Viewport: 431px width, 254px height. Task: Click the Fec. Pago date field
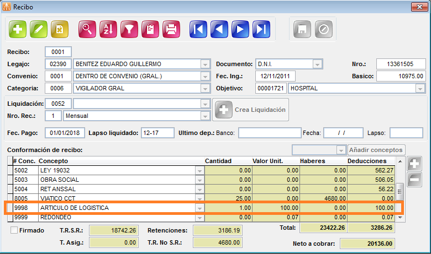click(x=65, y=133)
